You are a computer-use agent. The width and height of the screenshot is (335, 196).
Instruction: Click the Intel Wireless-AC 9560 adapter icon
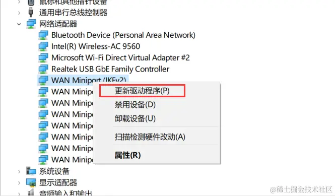point(43,46)
